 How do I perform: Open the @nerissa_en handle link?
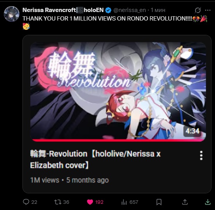pos(129,10)
